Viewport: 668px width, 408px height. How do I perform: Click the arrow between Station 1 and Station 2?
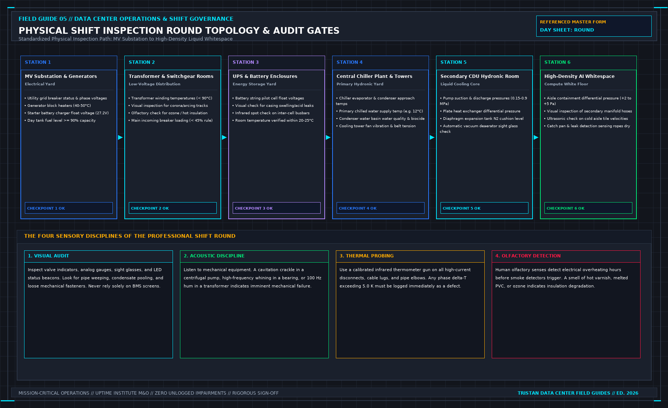coord(120,137)
